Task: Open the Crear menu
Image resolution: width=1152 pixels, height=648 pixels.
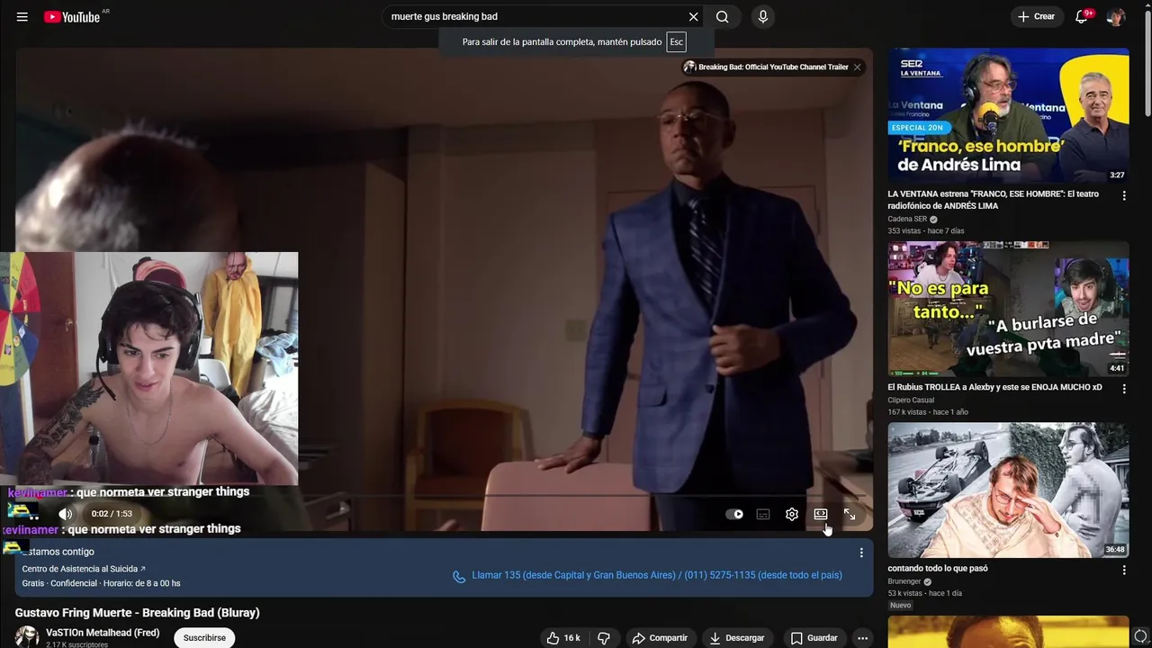Action: coord(1036,16)
